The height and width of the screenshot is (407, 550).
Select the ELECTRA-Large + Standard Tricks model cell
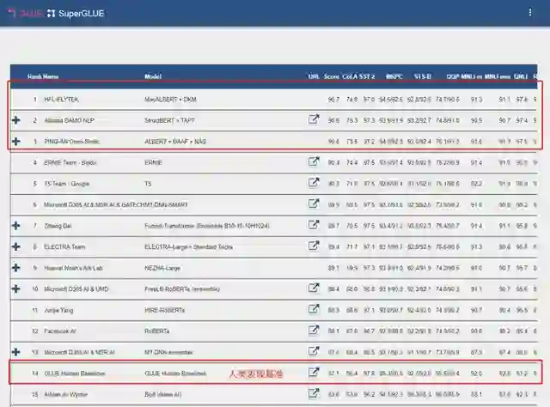[189, 246]
